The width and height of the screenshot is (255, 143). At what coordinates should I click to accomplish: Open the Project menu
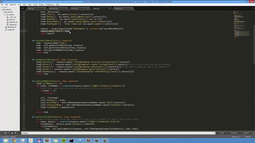[x=41, y=4]
